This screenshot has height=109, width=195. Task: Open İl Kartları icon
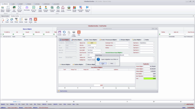click(x=69, y=8)
